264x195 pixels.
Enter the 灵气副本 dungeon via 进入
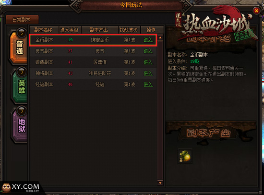click(x=148, y=51)
